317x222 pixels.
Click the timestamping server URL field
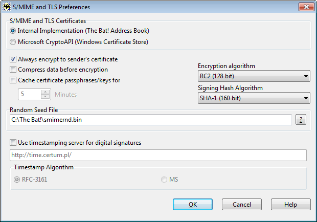pyautogui.click(x=158, y=156)
